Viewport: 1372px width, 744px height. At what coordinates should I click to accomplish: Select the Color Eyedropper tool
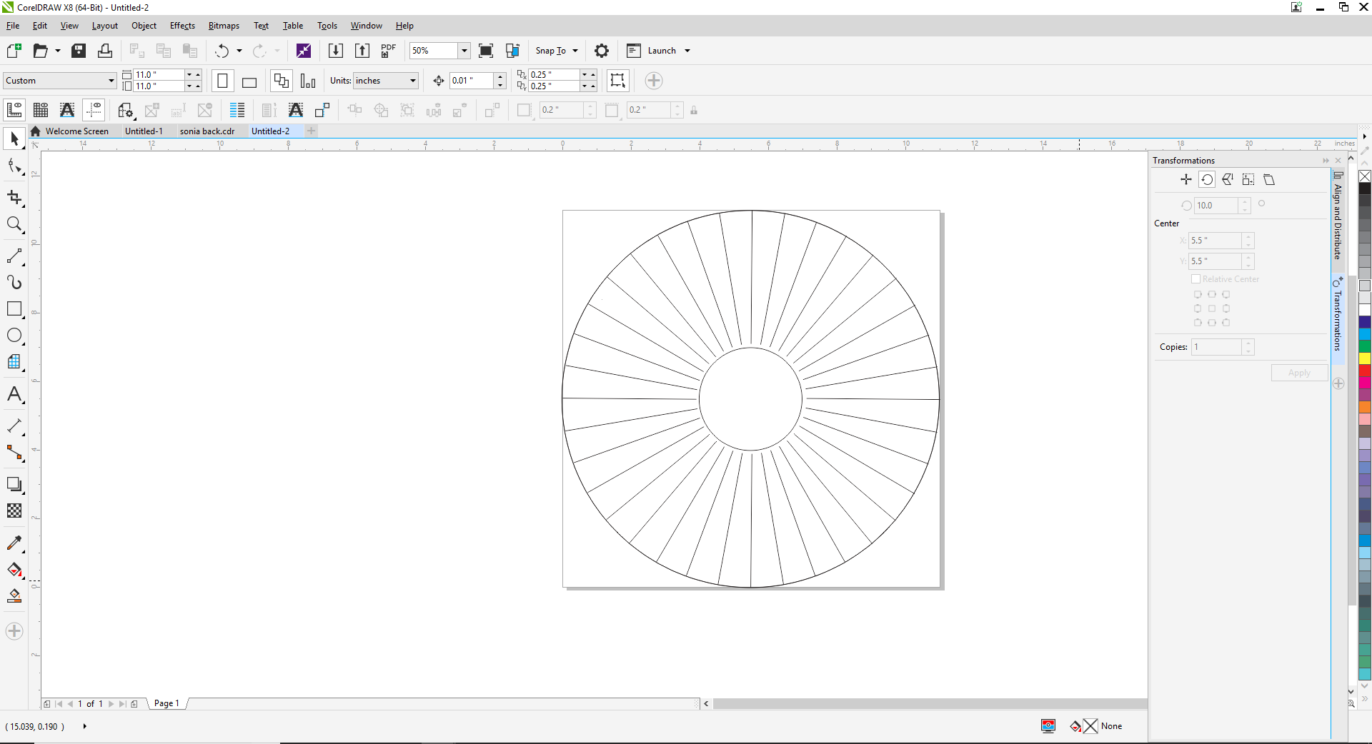pyautogui.click(x=14, y=543)
